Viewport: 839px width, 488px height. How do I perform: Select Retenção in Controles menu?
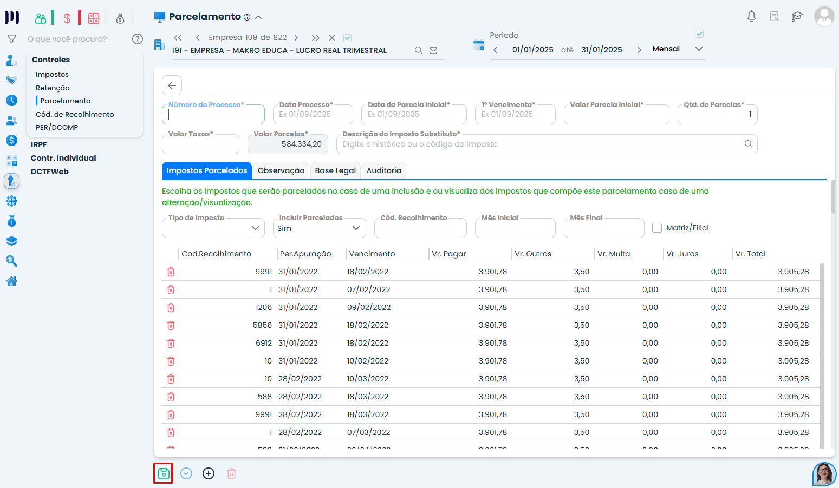53,88
